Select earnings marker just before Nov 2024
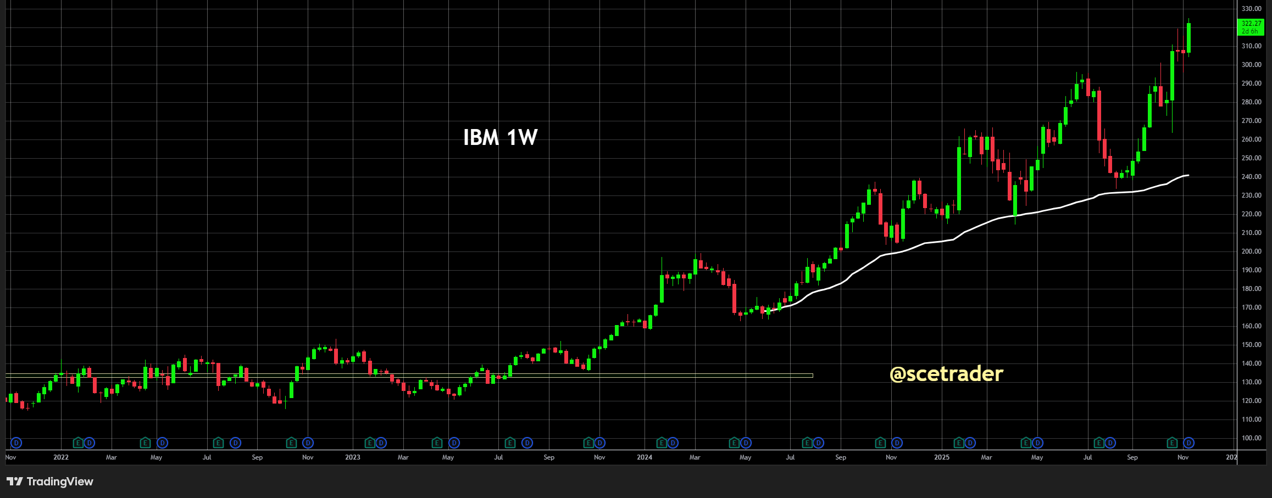The height and width of the screenshot is (498, 1272). [880, 443]
